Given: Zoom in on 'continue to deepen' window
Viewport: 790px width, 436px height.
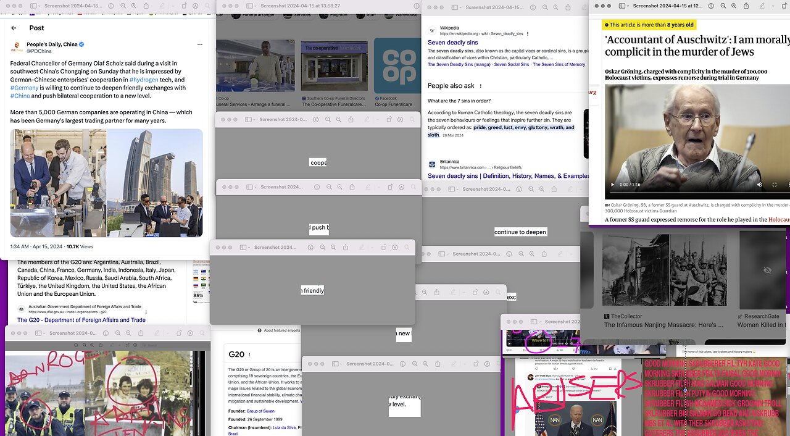Looking at the screenshot, I should [541, 189].
